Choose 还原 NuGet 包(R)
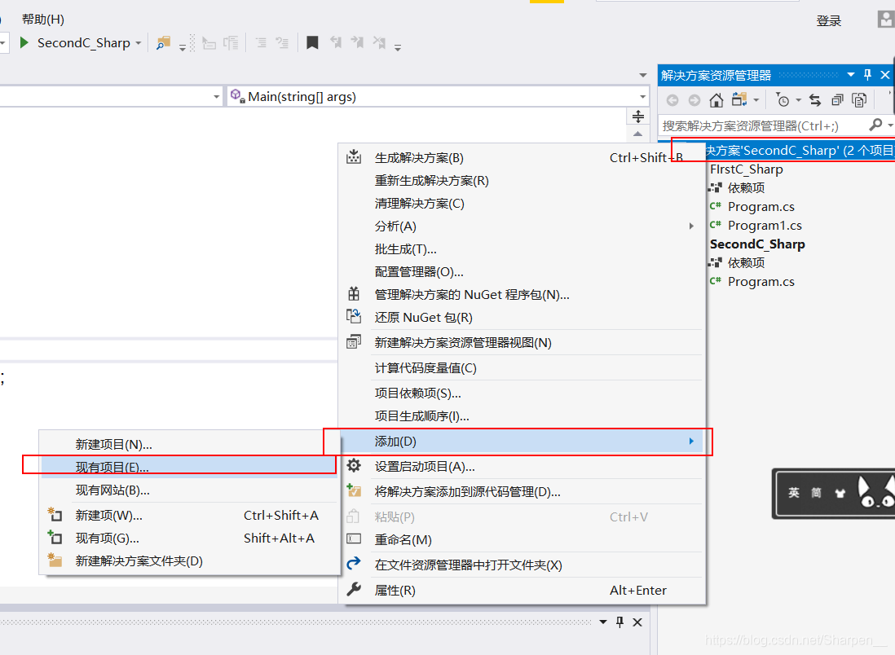 (x=522, y=317)
